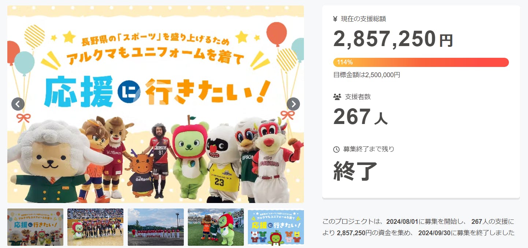Viewport: 528px width, 248px height.
Task: Click the 目標金額は2,500,000円 text
Action: [367, 75]
